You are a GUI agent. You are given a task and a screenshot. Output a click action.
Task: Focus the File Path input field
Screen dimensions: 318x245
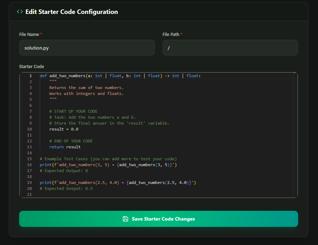pos(230,48)
